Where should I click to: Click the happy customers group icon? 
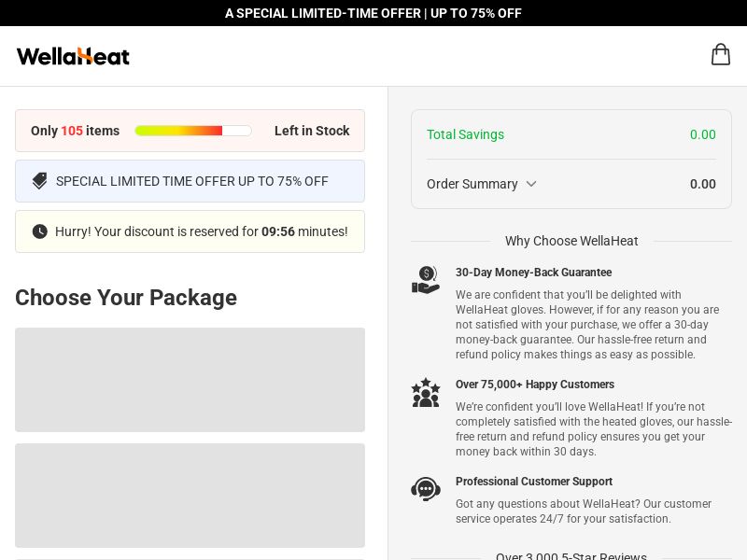426,393
